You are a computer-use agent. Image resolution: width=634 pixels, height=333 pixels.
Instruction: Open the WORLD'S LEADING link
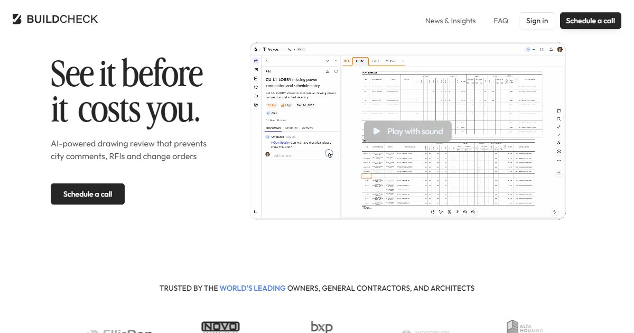click(x=253, y=288)
